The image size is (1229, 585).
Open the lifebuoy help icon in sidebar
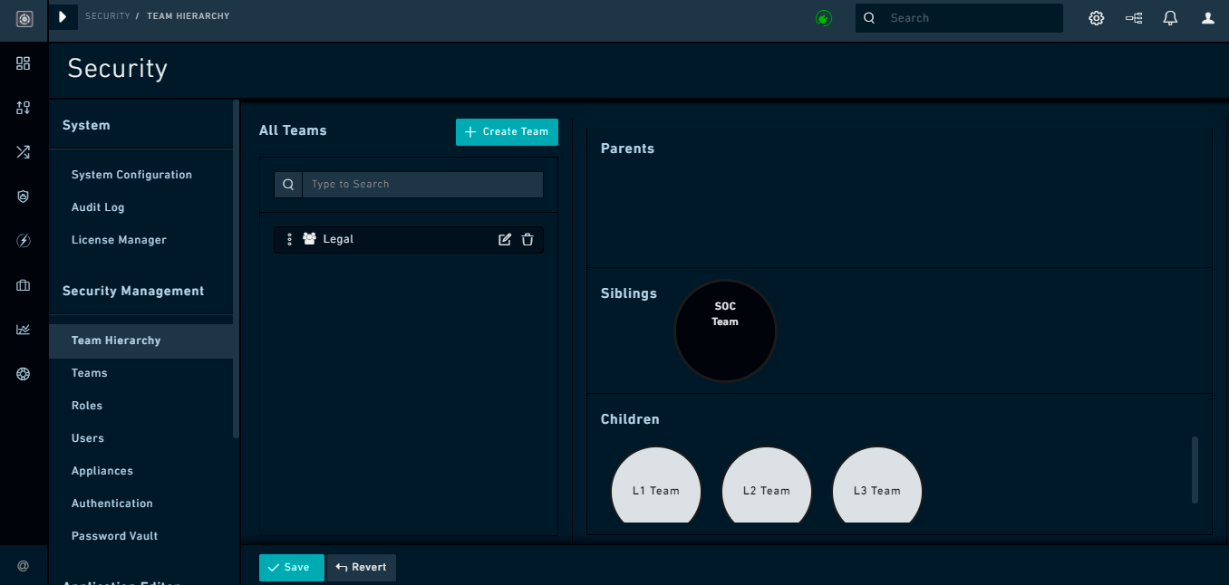tap(24, 373)
